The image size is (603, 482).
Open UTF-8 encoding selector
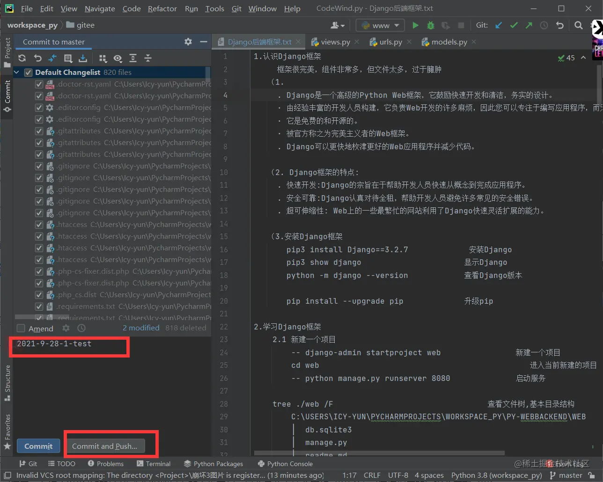398,475
